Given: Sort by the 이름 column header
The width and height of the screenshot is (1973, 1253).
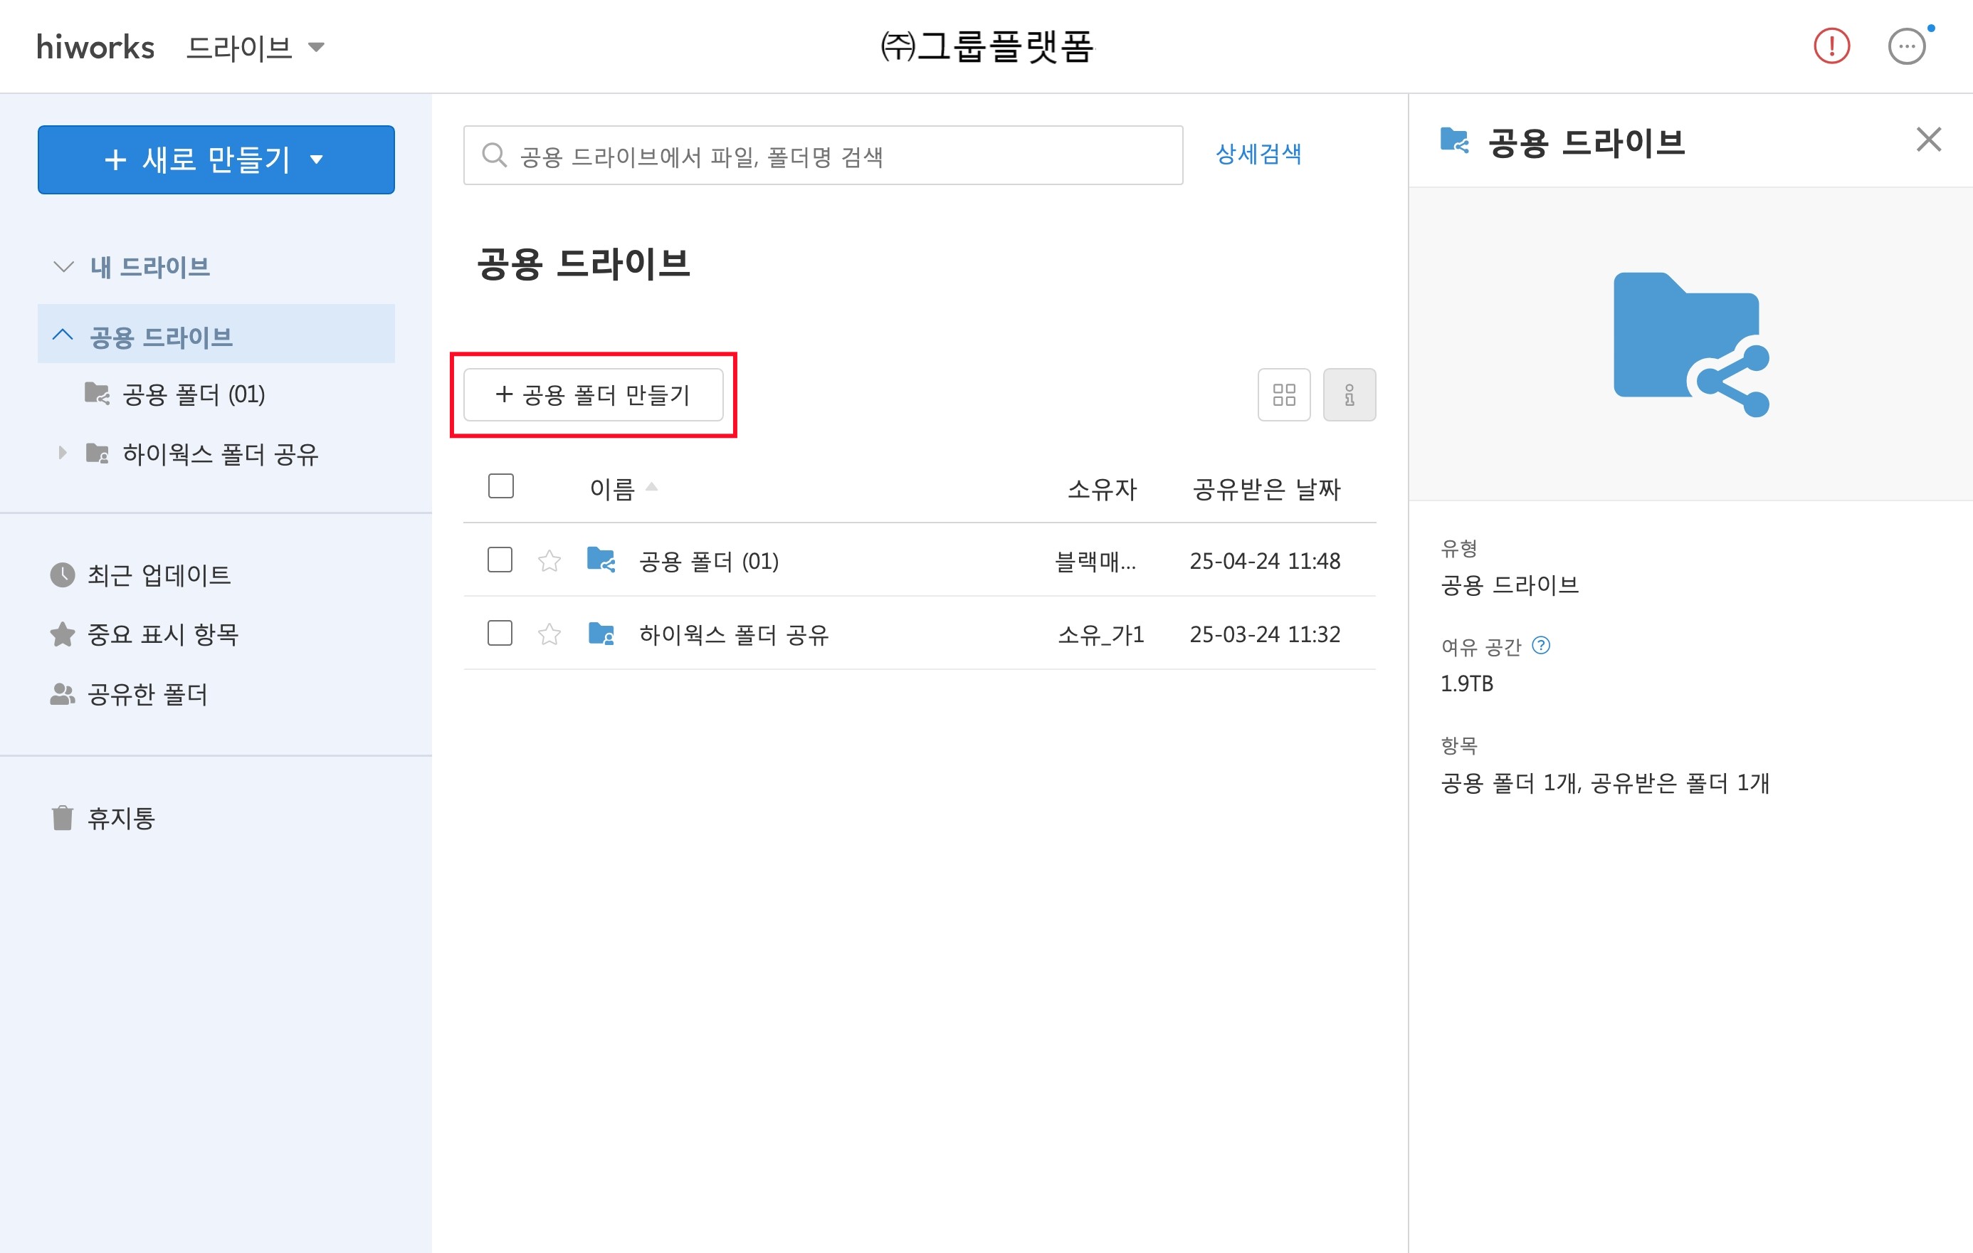Looking at the screenshot, I should click(x=612, y=489).
